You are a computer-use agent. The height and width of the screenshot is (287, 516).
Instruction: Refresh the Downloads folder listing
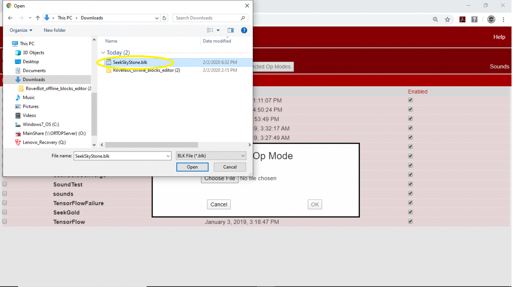[164, 18]
